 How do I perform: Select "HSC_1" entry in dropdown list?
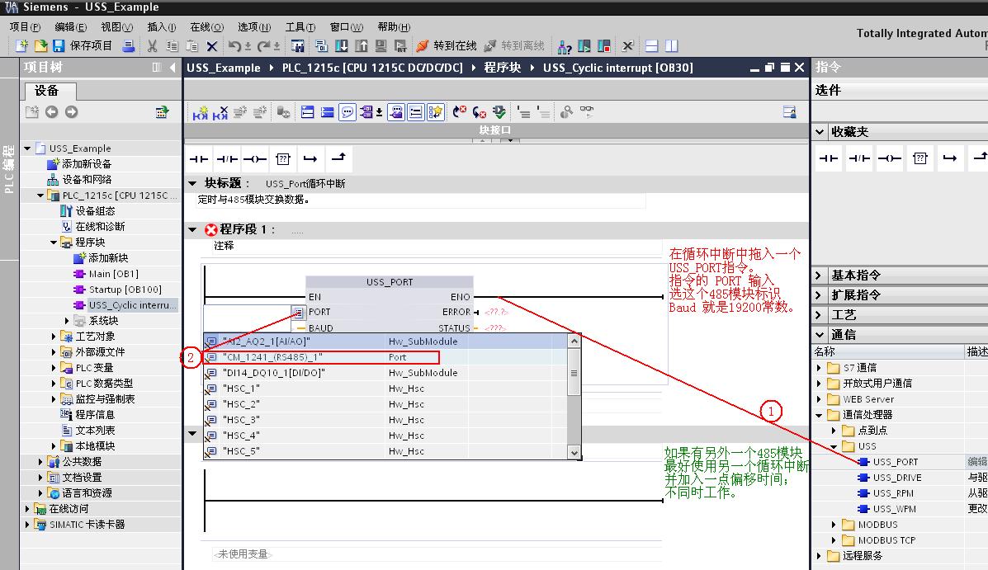pos(385,389)
